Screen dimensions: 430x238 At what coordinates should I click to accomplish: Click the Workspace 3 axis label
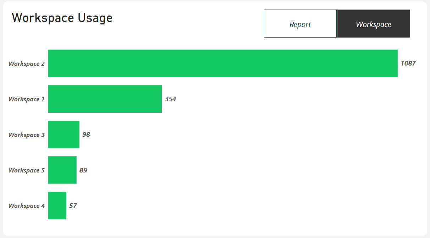click(27, 135)
